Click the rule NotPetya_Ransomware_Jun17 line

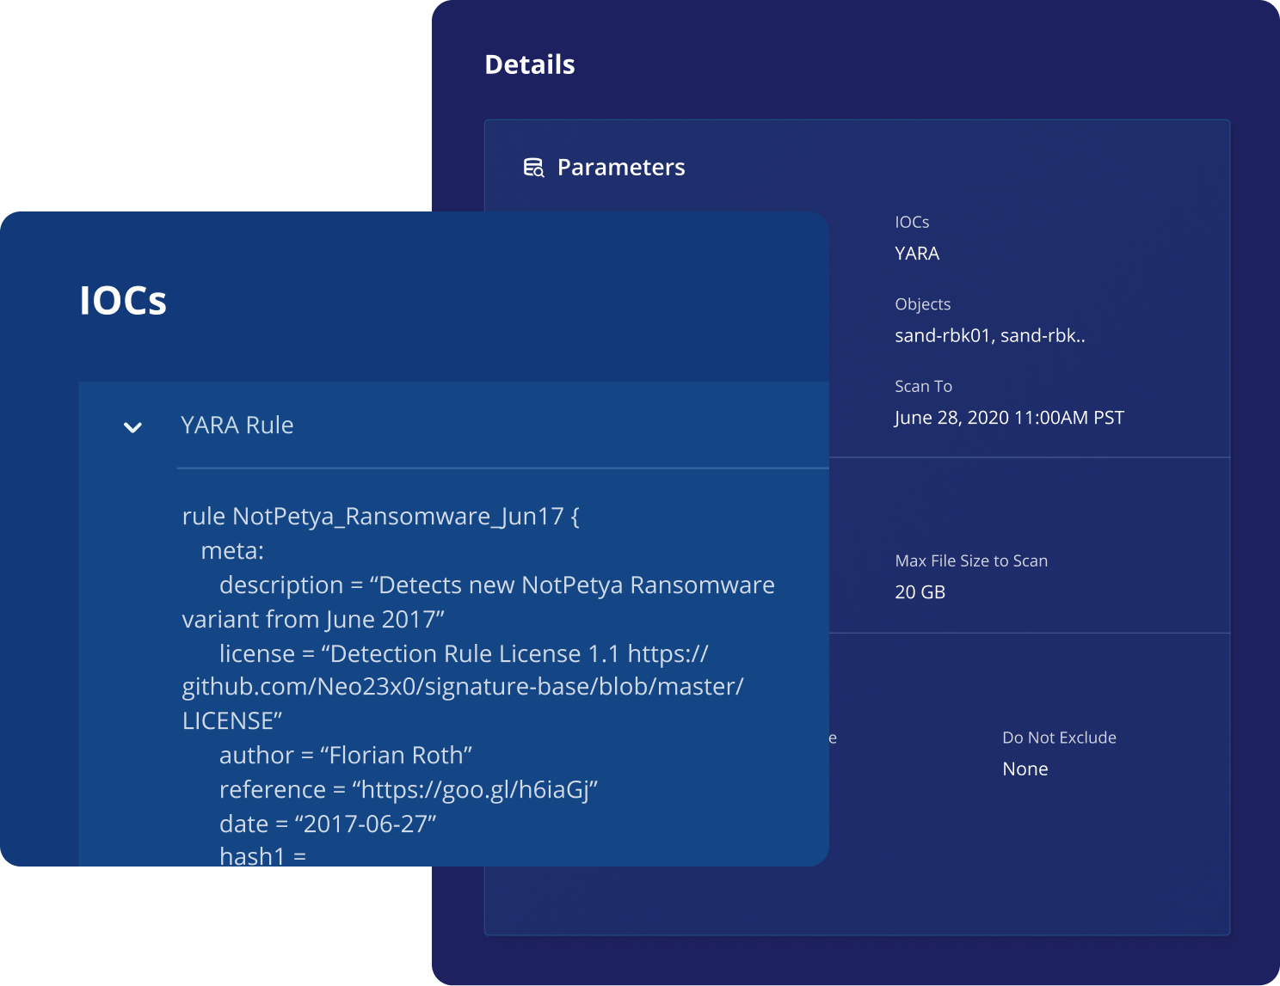point(380,517)
